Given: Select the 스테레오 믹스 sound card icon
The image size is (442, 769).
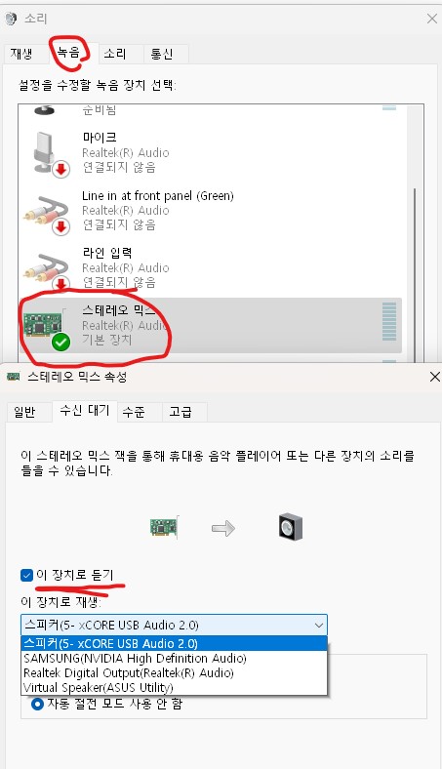Looking at the screenshot, I should pyautogui.click(x=46, y=326).
